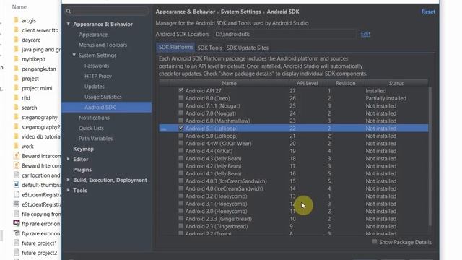Open the Plugins settings page
The width and height of the screenshot is (462, 260).
coord(82,170)
